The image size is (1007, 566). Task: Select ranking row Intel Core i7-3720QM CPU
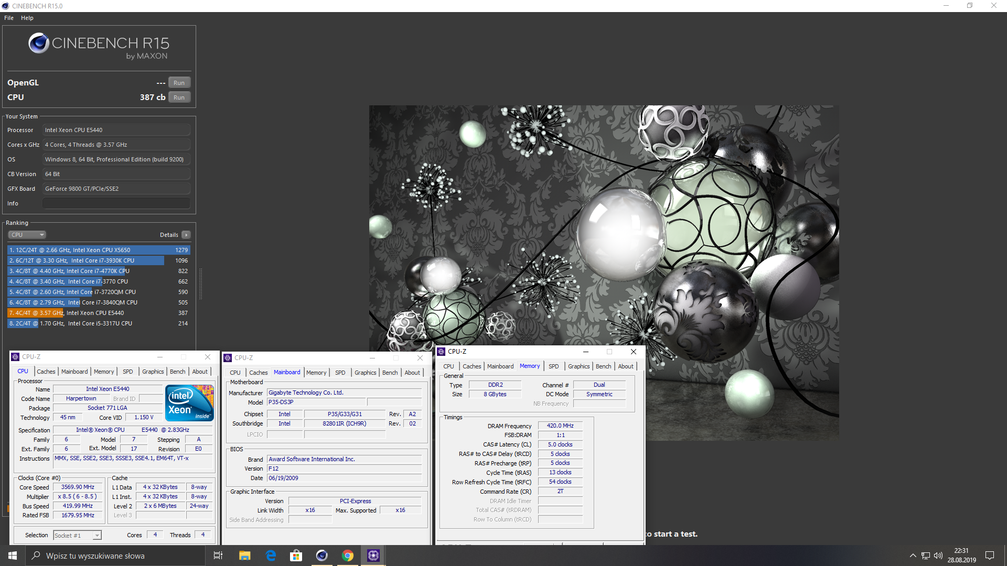99,292
